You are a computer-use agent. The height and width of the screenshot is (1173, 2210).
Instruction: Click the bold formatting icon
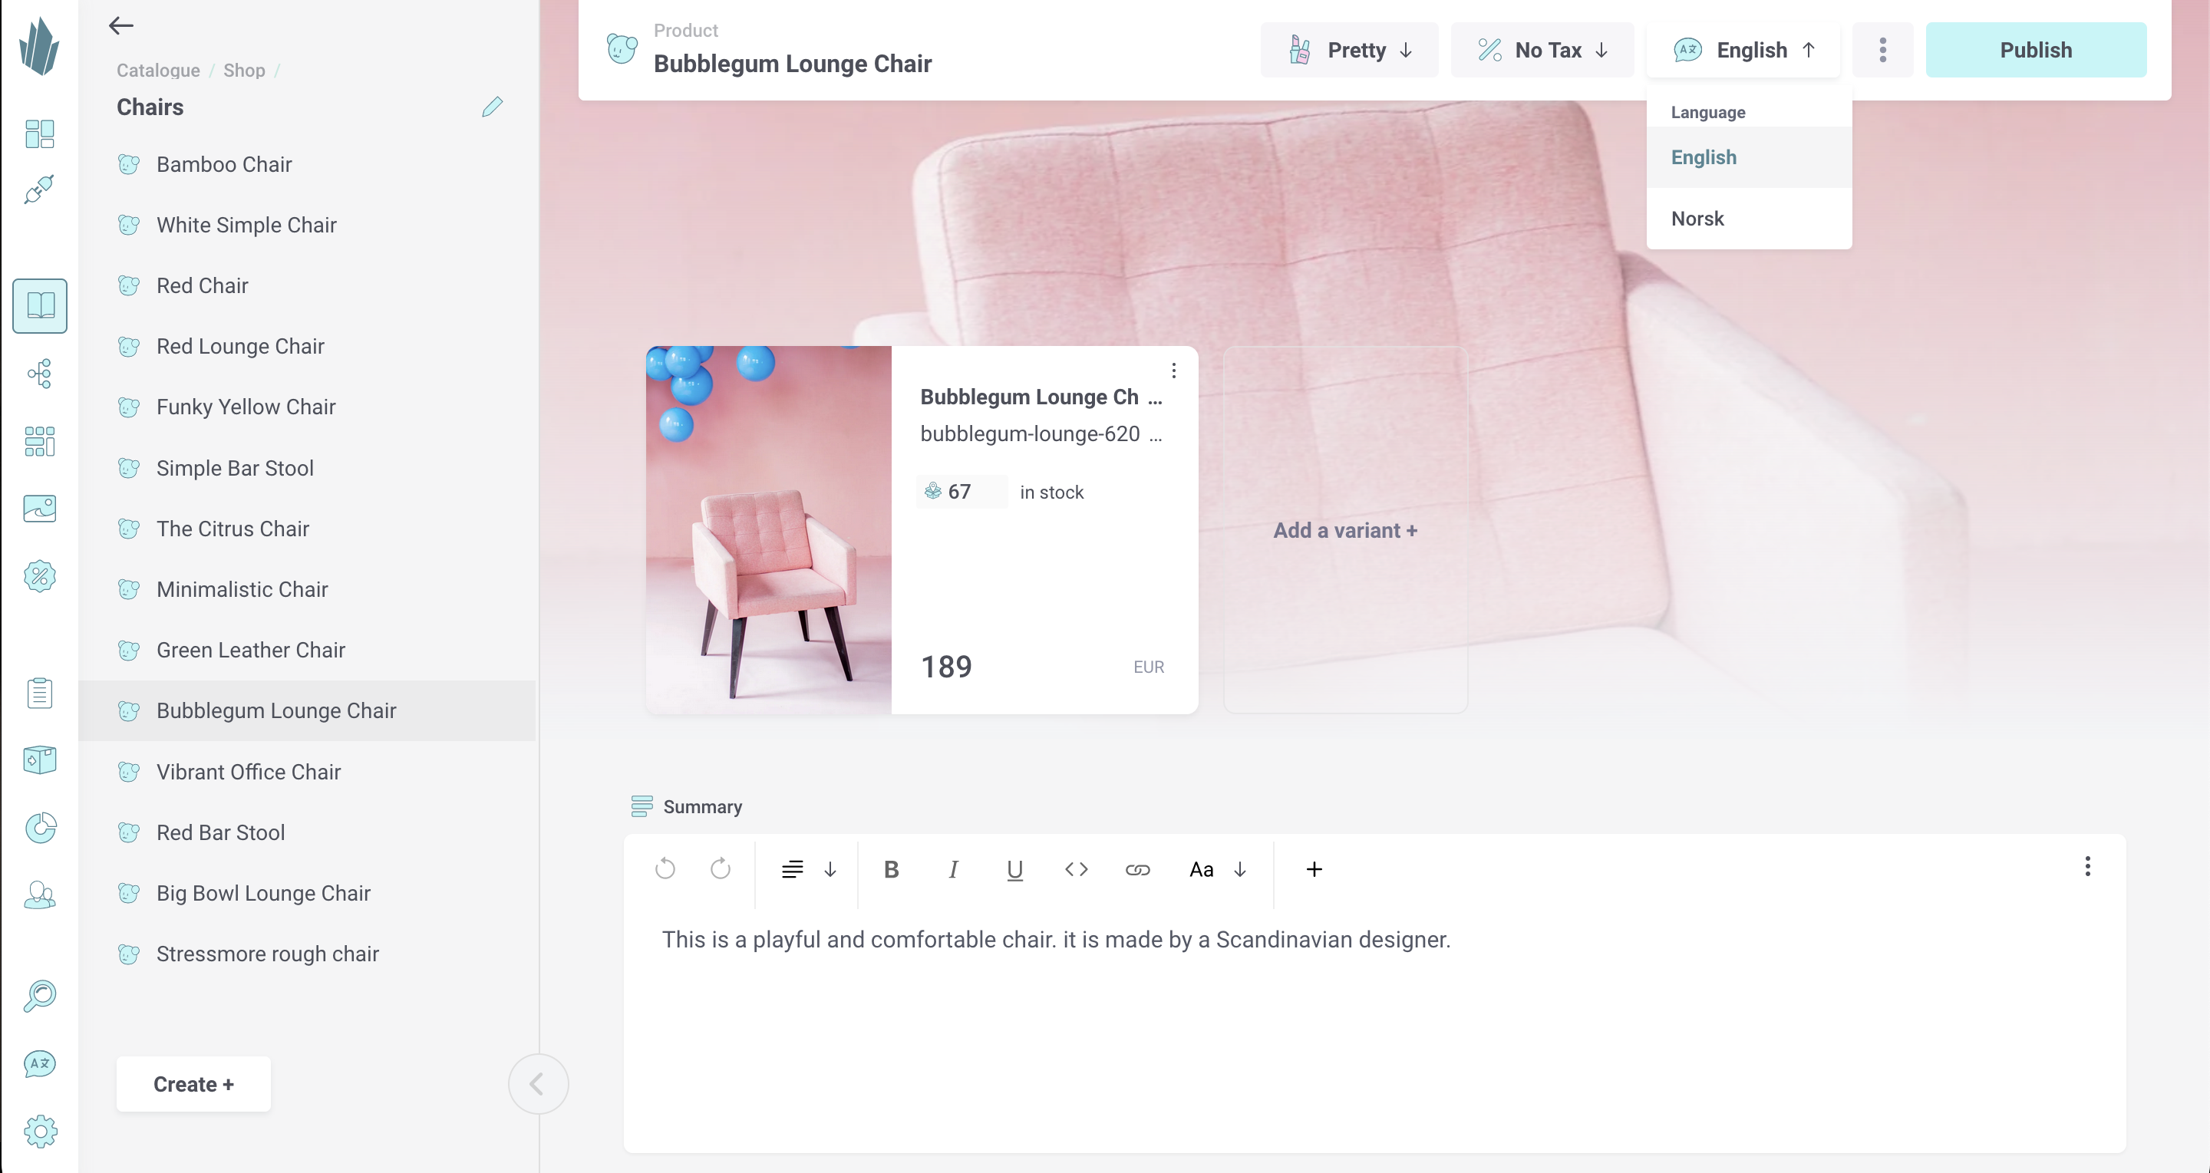[892, 869]
